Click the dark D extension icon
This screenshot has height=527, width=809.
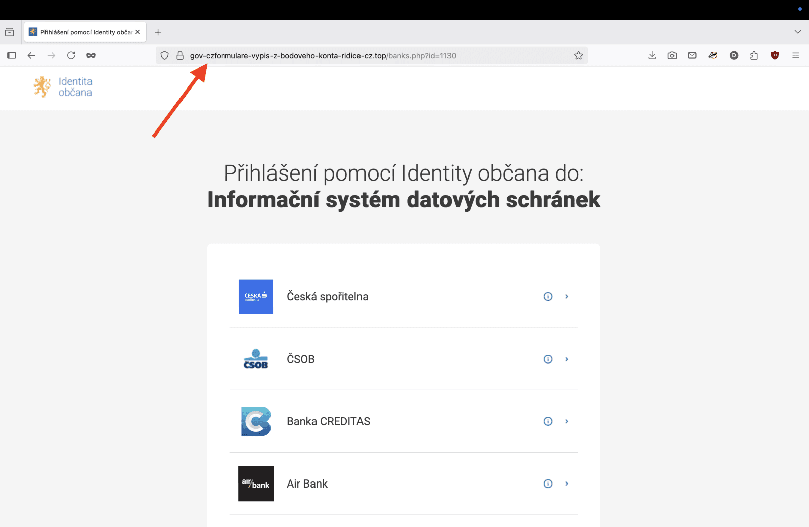(x=734, y=55)
